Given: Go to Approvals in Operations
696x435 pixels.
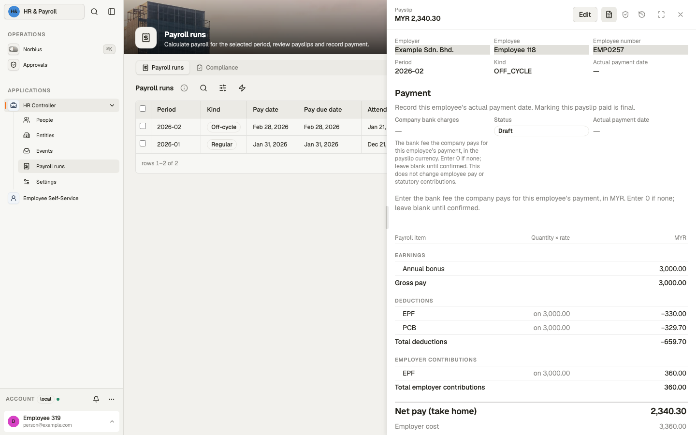Looking at the screenshot, I should 61,65.
